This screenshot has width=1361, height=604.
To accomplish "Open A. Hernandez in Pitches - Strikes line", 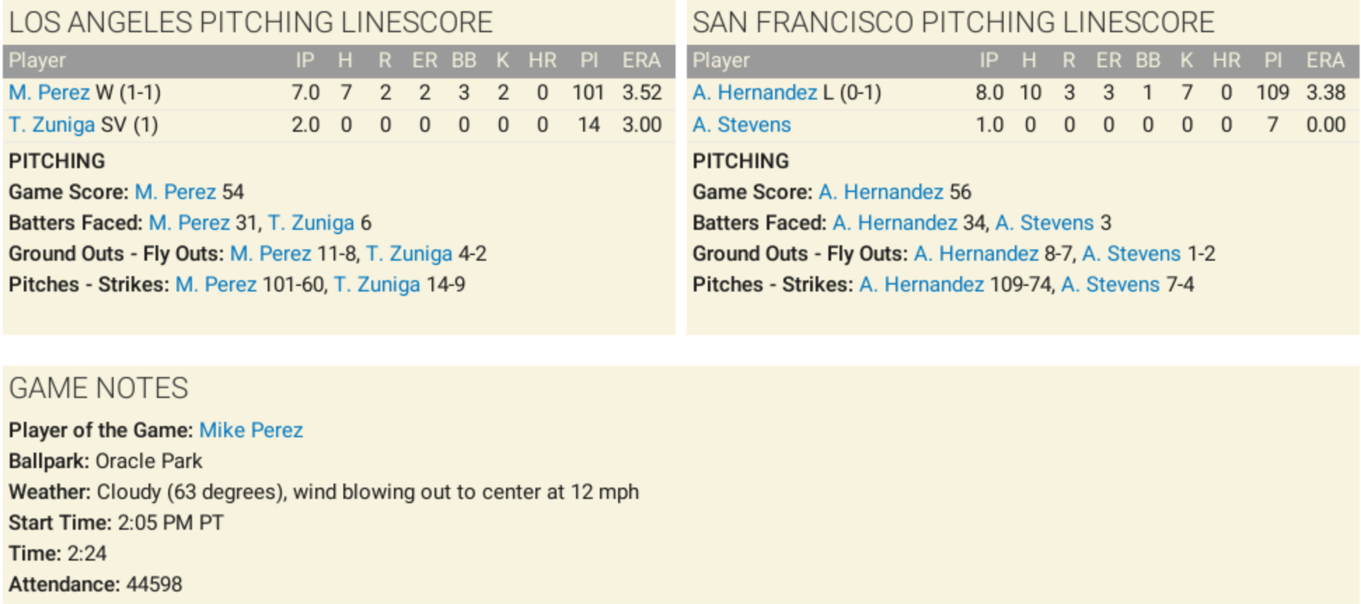I will coord(922,284).
